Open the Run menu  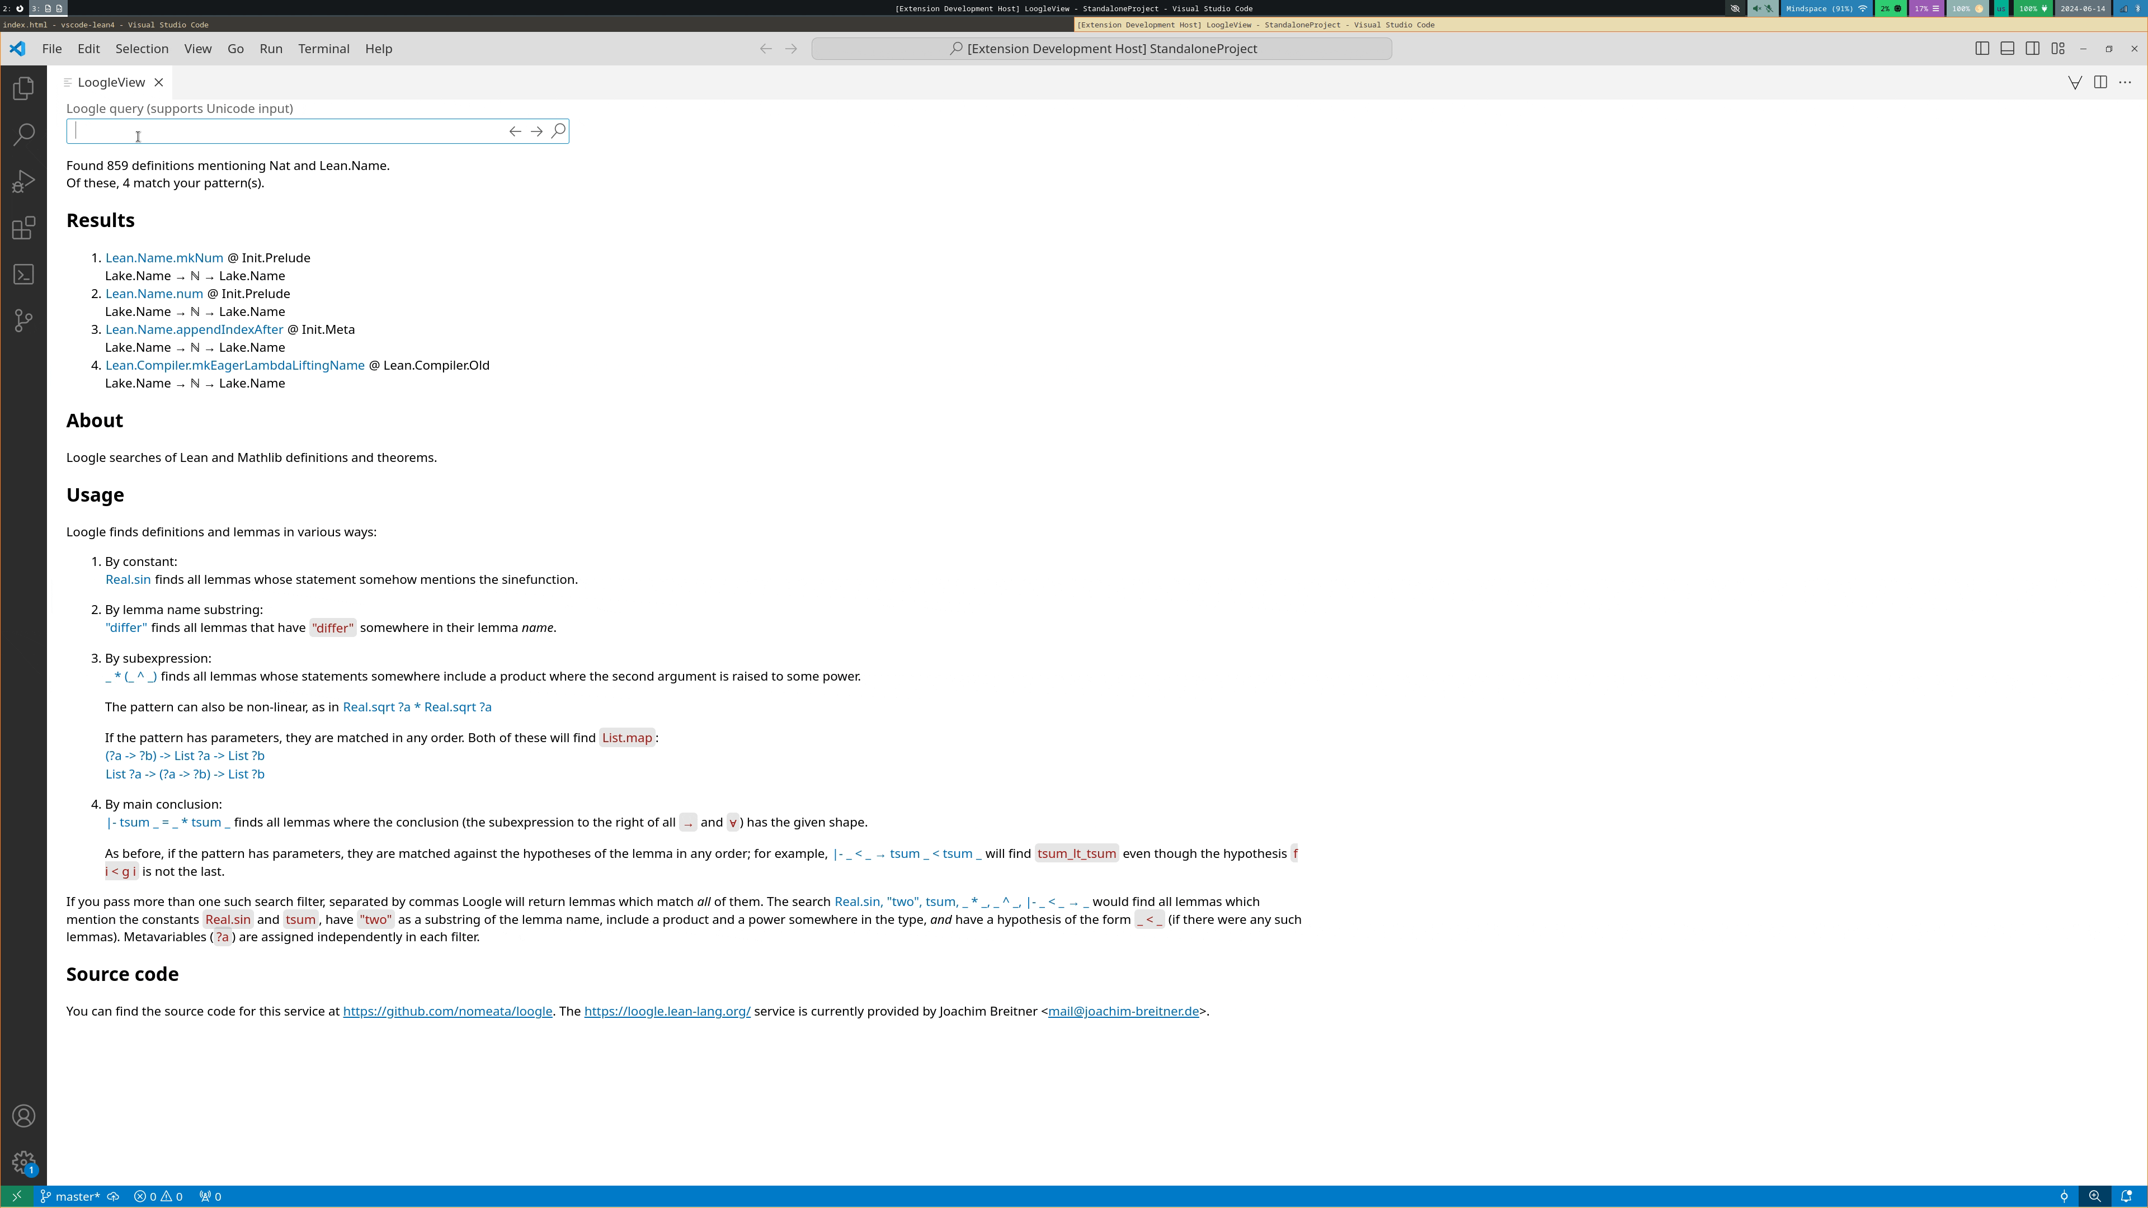click(271, 48)
